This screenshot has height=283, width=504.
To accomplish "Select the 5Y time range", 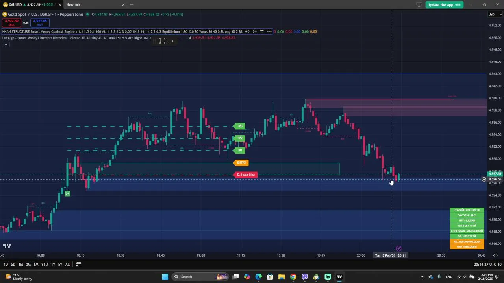I will pyautogui.click(x=60, y=265).
